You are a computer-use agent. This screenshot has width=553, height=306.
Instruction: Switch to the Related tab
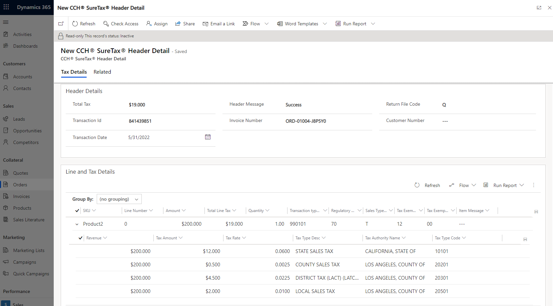pos(102,72)
